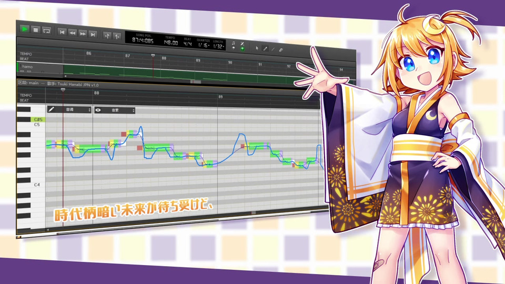This screenshot has width=505, height=284.
Task: Click the TEMPO row label of the track editor
Action: [x=26, y=54]
